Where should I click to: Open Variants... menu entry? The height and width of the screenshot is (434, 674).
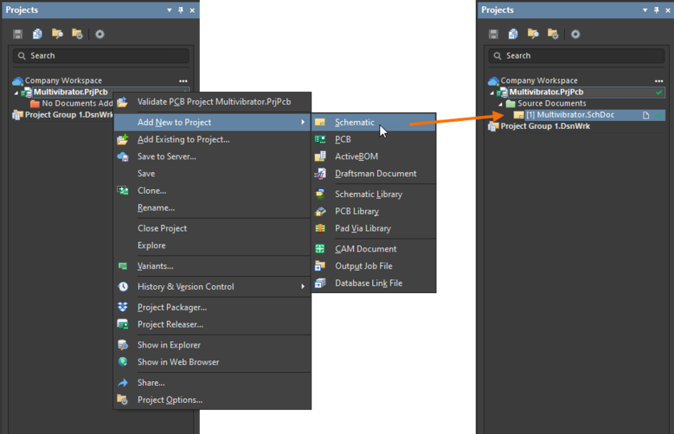pyautogui.click(x=213, y=266)
